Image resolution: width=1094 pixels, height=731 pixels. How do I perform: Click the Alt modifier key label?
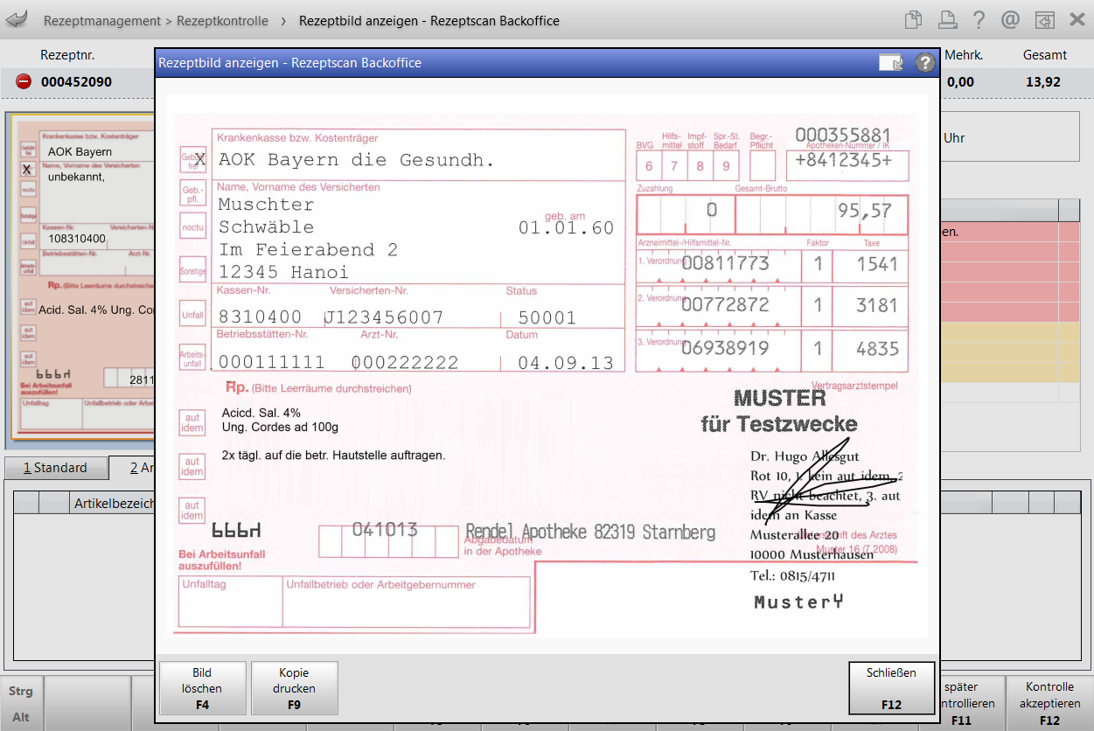(x=21, y=717)
